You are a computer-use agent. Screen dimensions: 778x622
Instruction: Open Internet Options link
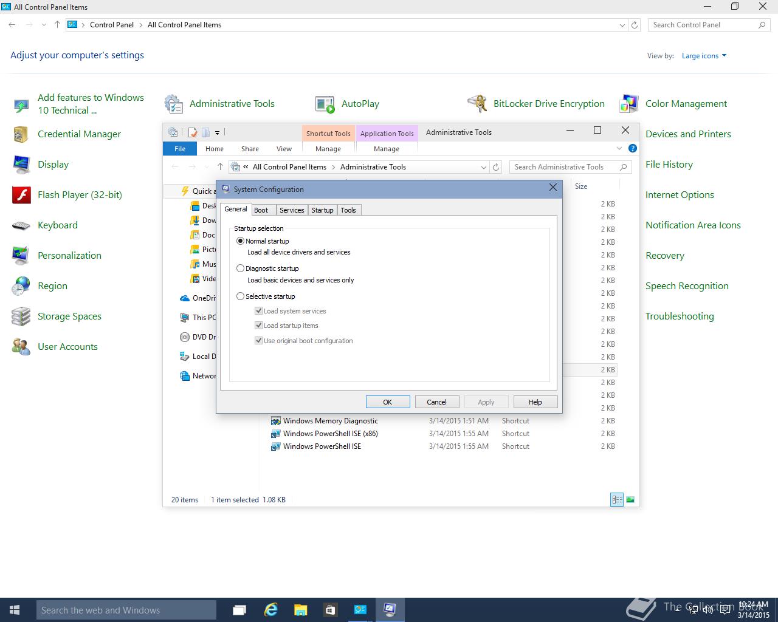pos(680,195)
